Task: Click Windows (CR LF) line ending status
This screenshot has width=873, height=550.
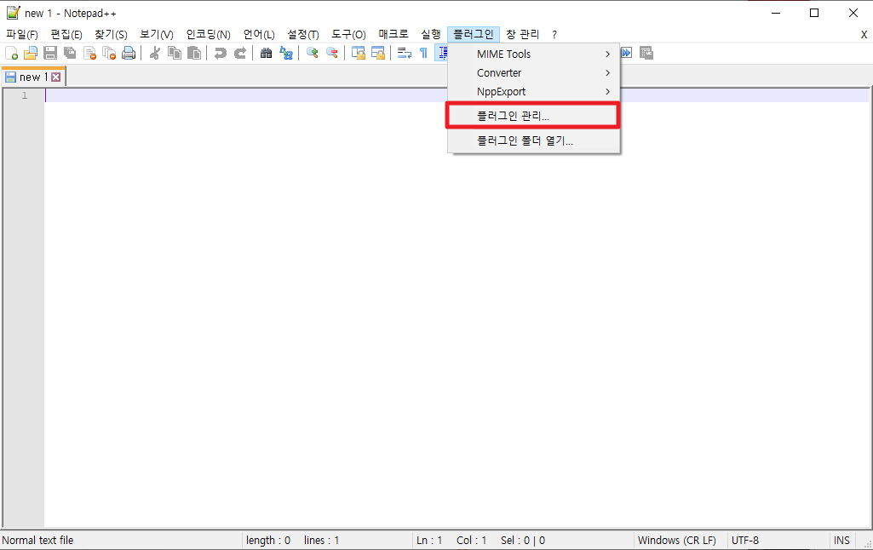Action: pos(677,540)
